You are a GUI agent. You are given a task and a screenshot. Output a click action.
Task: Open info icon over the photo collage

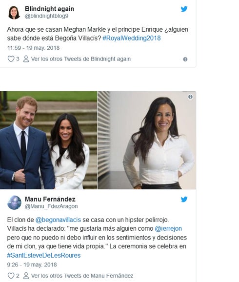point(190,97)
